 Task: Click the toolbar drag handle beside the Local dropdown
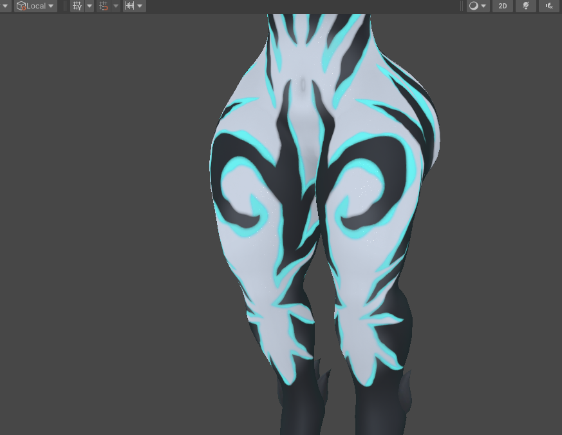(x=65, y=6)
